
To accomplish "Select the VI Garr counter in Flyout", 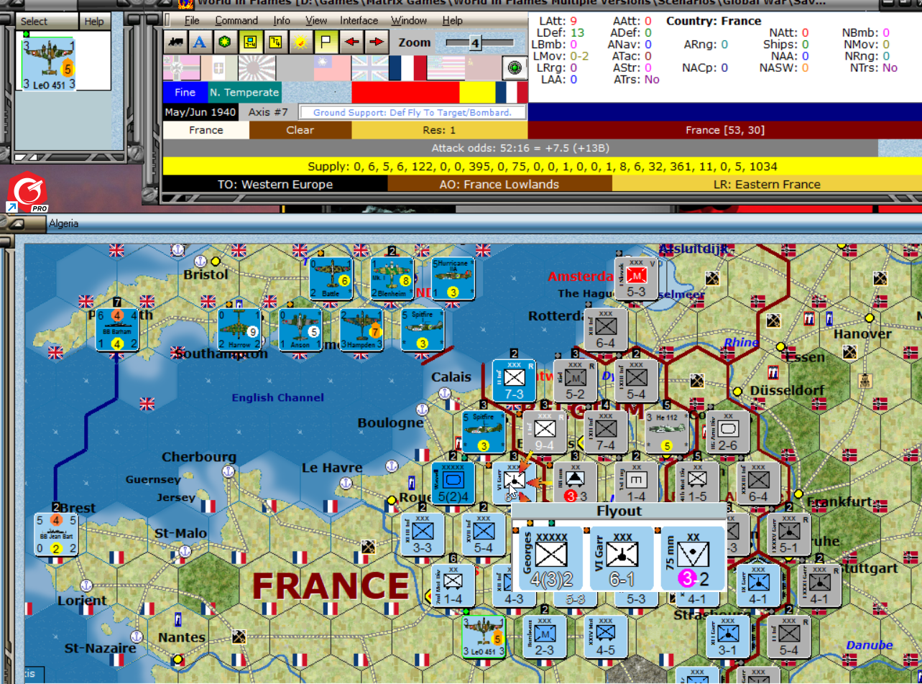I will [622, 558].
